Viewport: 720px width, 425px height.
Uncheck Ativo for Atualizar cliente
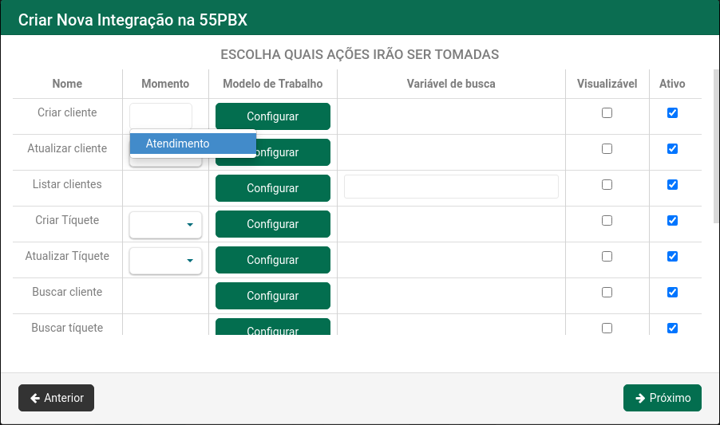(x=672, y=148)
